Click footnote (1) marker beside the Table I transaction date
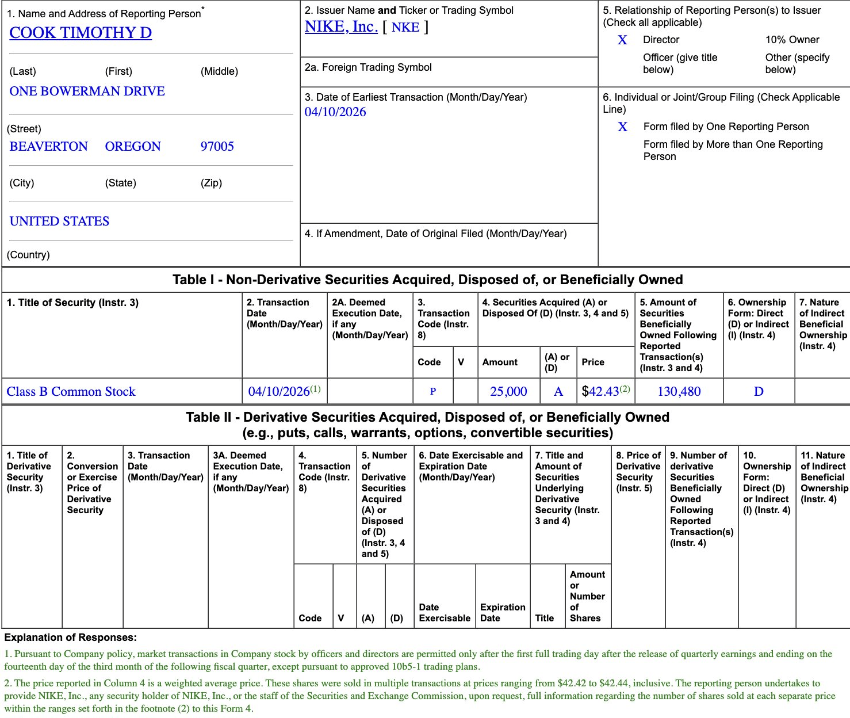The height and width of the screenshot is (718, 850). 316,389
